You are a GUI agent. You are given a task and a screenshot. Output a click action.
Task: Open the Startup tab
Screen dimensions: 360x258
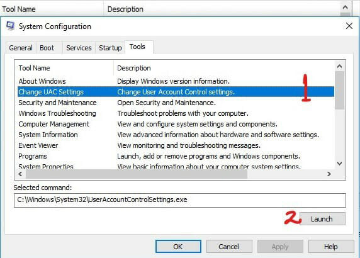click(110, 48)
